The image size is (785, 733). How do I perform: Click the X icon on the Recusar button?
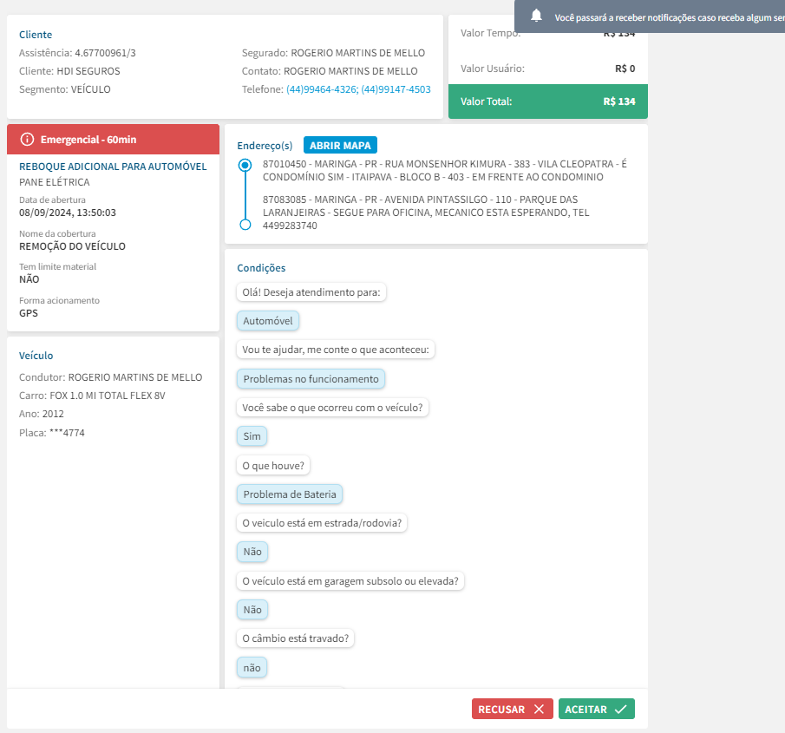(x=539, y=709)
